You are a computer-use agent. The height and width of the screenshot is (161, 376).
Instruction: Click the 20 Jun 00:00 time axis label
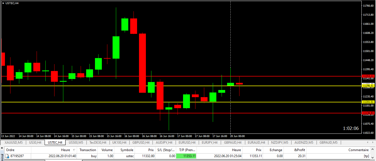(x=238, y=136)
